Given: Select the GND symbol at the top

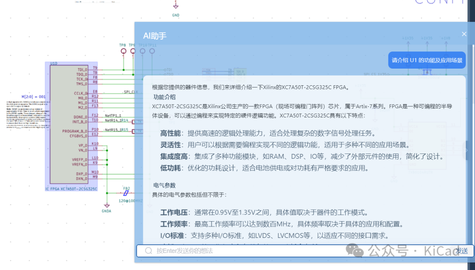Looking at the screenshot, I should [x=175, y=5].
